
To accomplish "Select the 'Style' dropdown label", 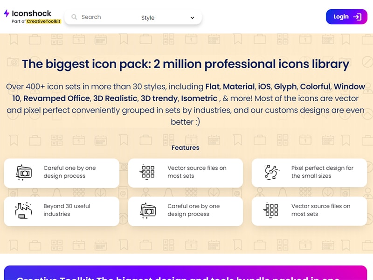I will 148,18.
